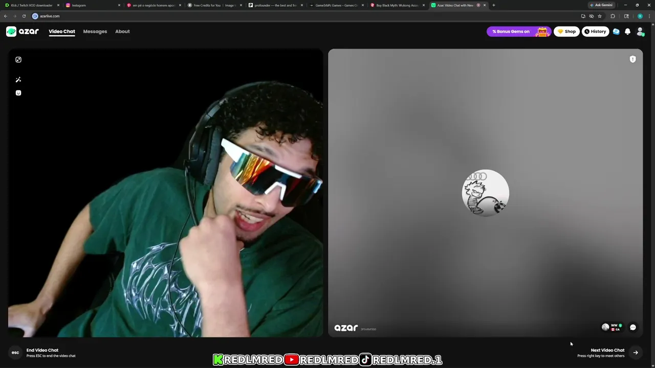Click Ask Gemini button
Viewport: 655px width, 368px height.
(x=602, y=5)
